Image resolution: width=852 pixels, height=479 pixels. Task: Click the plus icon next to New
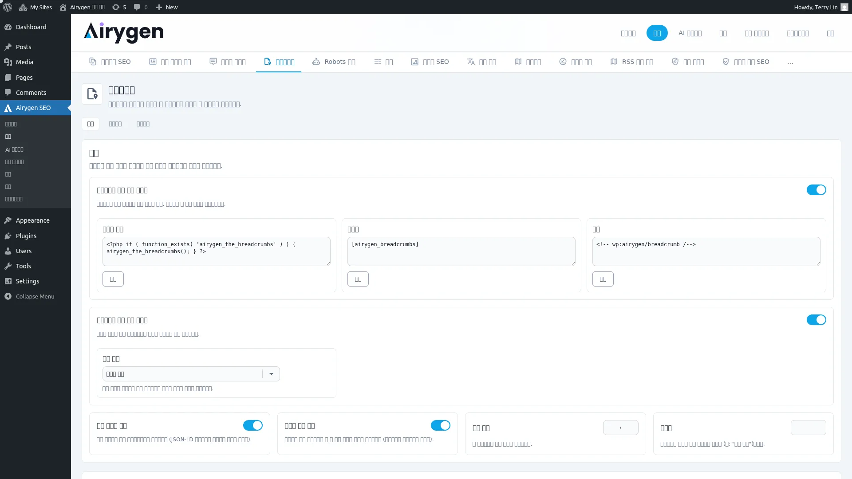tap(159, 7)
